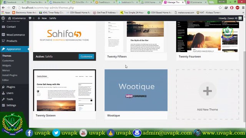Open the Electronics Note bookmark
246x138 pixels.
pos(25,13)
